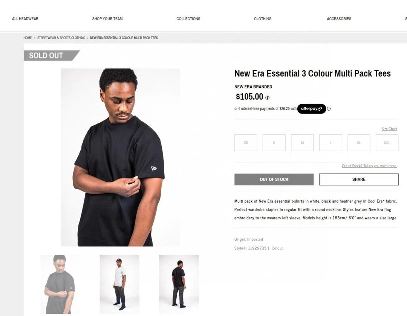Click 'Out of Stock? Tell us you want more'
The image size is (407, 316).
369,166
